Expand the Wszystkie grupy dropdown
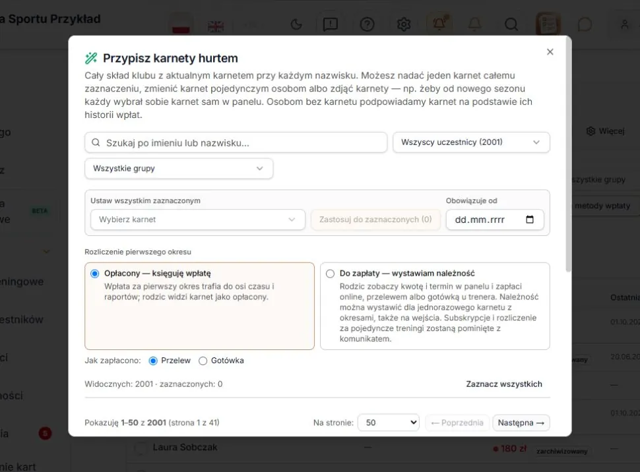The image size is (640, 472). click(179, 169)
